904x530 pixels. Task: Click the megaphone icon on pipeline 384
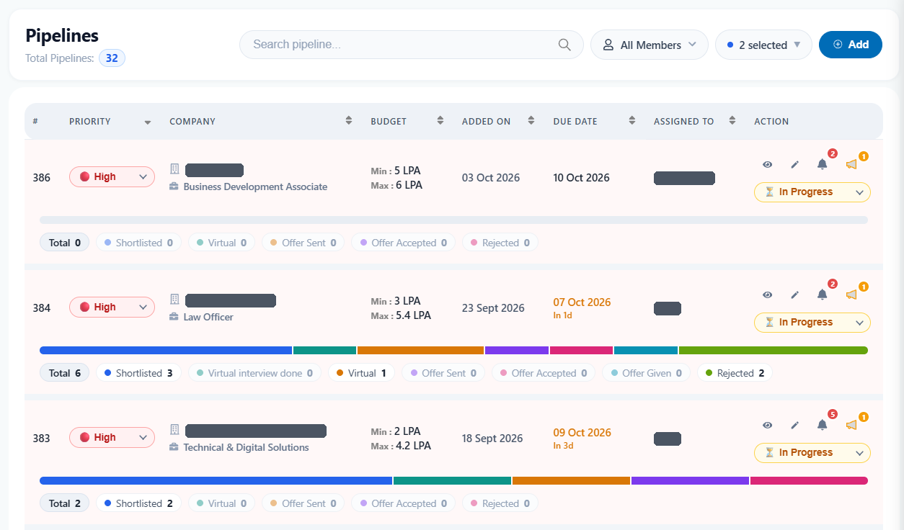[851, 295]
